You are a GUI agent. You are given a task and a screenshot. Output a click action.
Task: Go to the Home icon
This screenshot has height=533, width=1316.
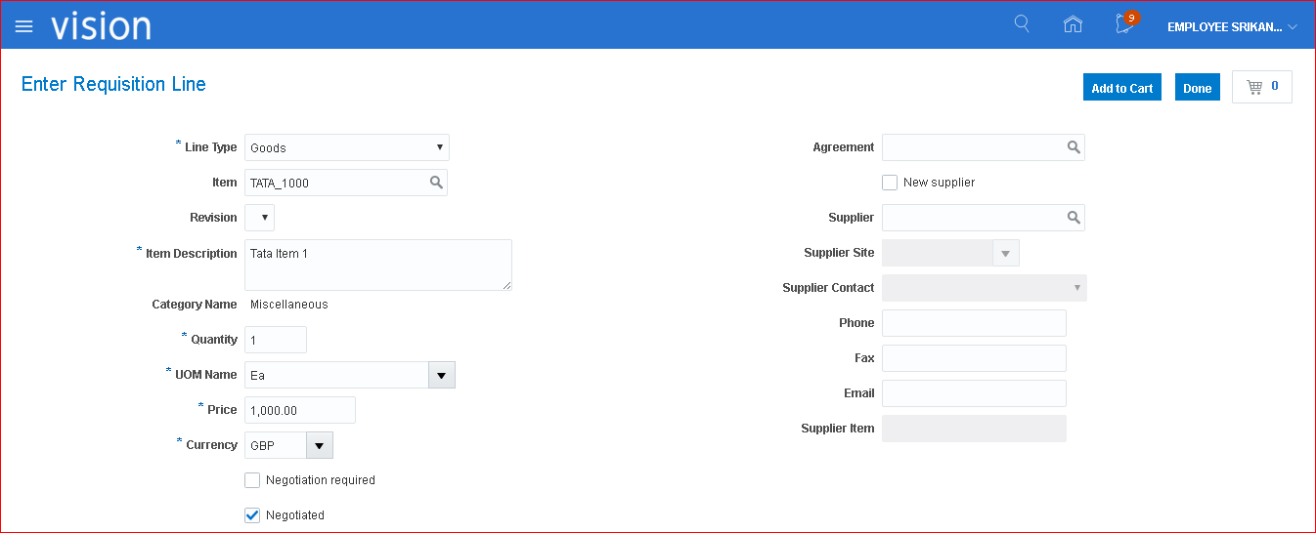(x=1073, y=25)
